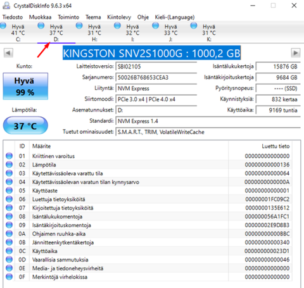Click status orb for 05 Käyttöaste
This screenshot has height=288, width=304.
click(9, 191)
